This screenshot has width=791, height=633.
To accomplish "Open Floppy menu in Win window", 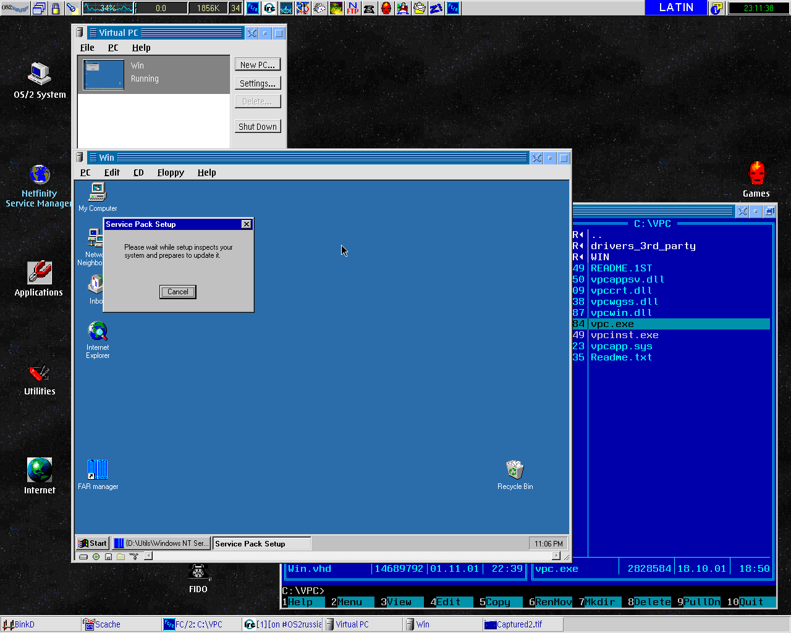I will click(171, 172).
